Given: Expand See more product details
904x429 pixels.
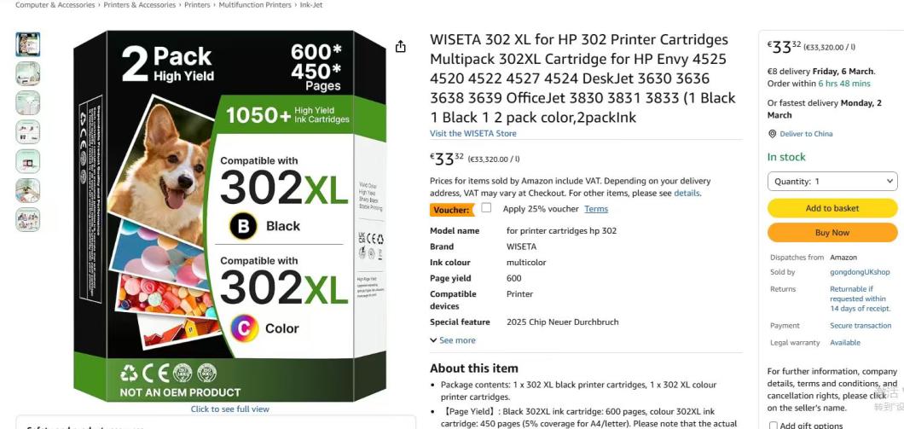Looking at the screenshot, I should click(453, 340).
